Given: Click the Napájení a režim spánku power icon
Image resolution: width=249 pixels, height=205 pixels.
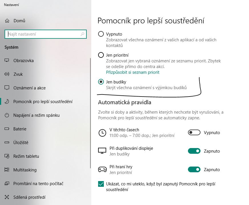Looking at the screenshot, I should click(7, 115).
